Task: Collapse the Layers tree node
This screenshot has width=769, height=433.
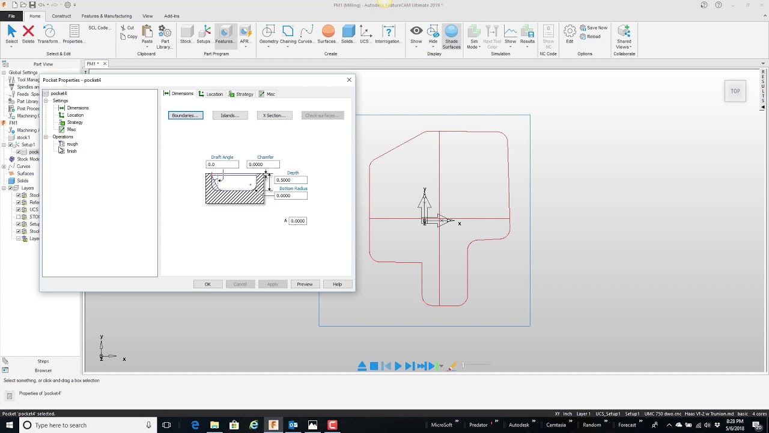Action: (4, 188)
